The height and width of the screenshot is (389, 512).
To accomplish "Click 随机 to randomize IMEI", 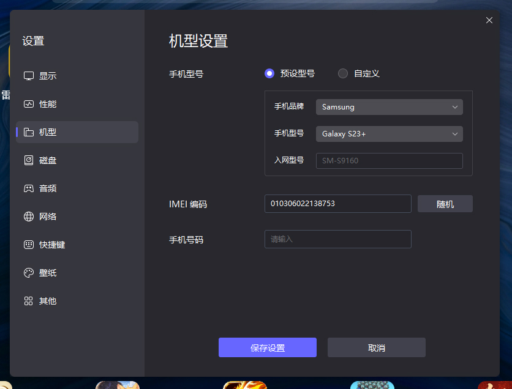I will [445, 203].
